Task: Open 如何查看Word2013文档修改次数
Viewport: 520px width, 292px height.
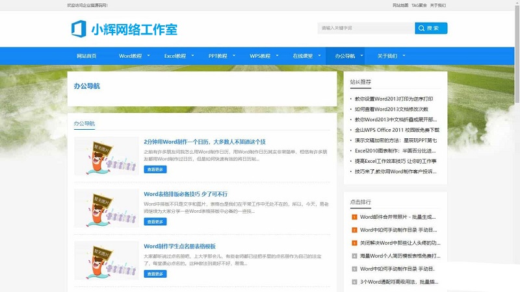Action: [x=392, y=109]
